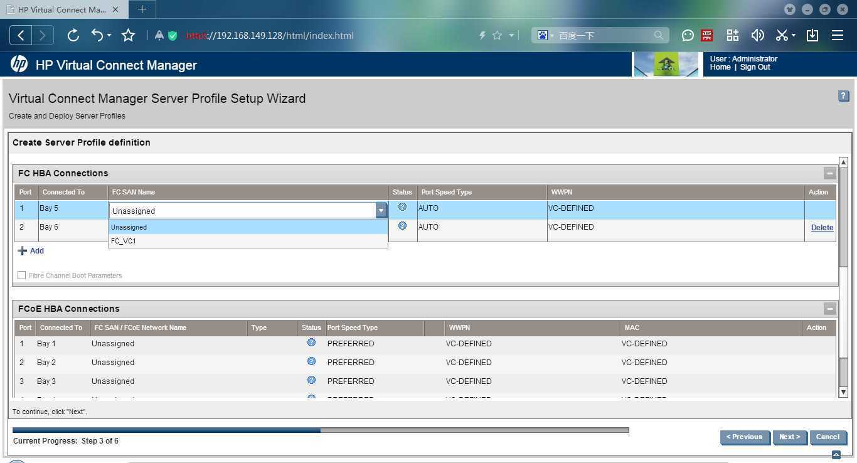The height and width of the screenshot is (463, 857).
Task: Click the status icon for FCoE Bay 3
Action: 311,380
